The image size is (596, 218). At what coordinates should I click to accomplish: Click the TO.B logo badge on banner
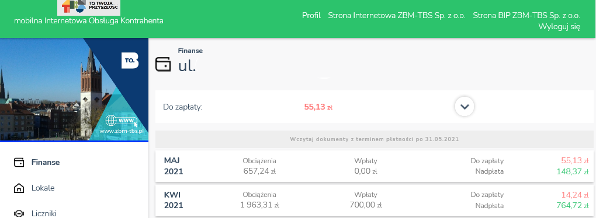130,61
